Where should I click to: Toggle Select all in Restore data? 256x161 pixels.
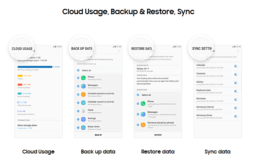(138, 95)
